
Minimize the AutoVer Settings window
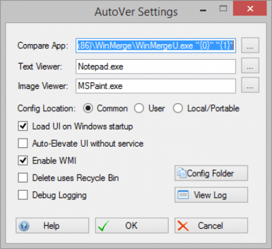(x=203, y=10)
